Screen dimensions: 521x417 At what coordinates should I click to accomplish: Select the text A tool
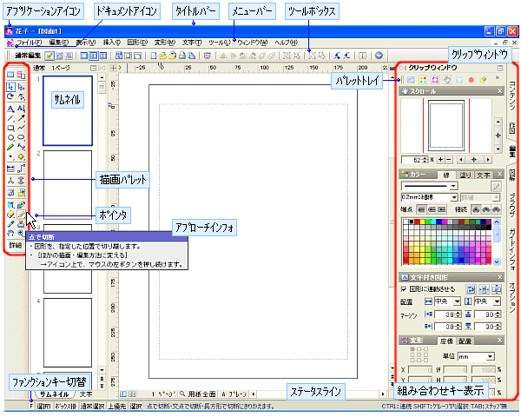click(x=10, y=109)
